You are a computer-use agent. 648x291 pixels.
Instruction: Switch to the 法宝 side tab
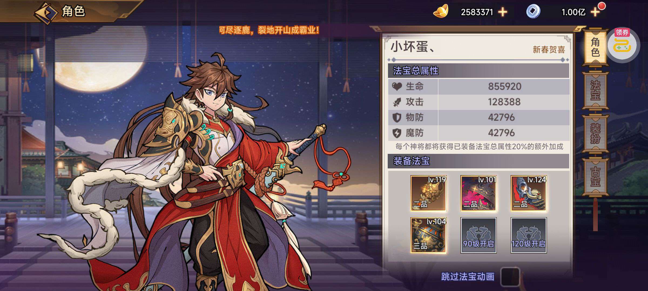(595, 90)
